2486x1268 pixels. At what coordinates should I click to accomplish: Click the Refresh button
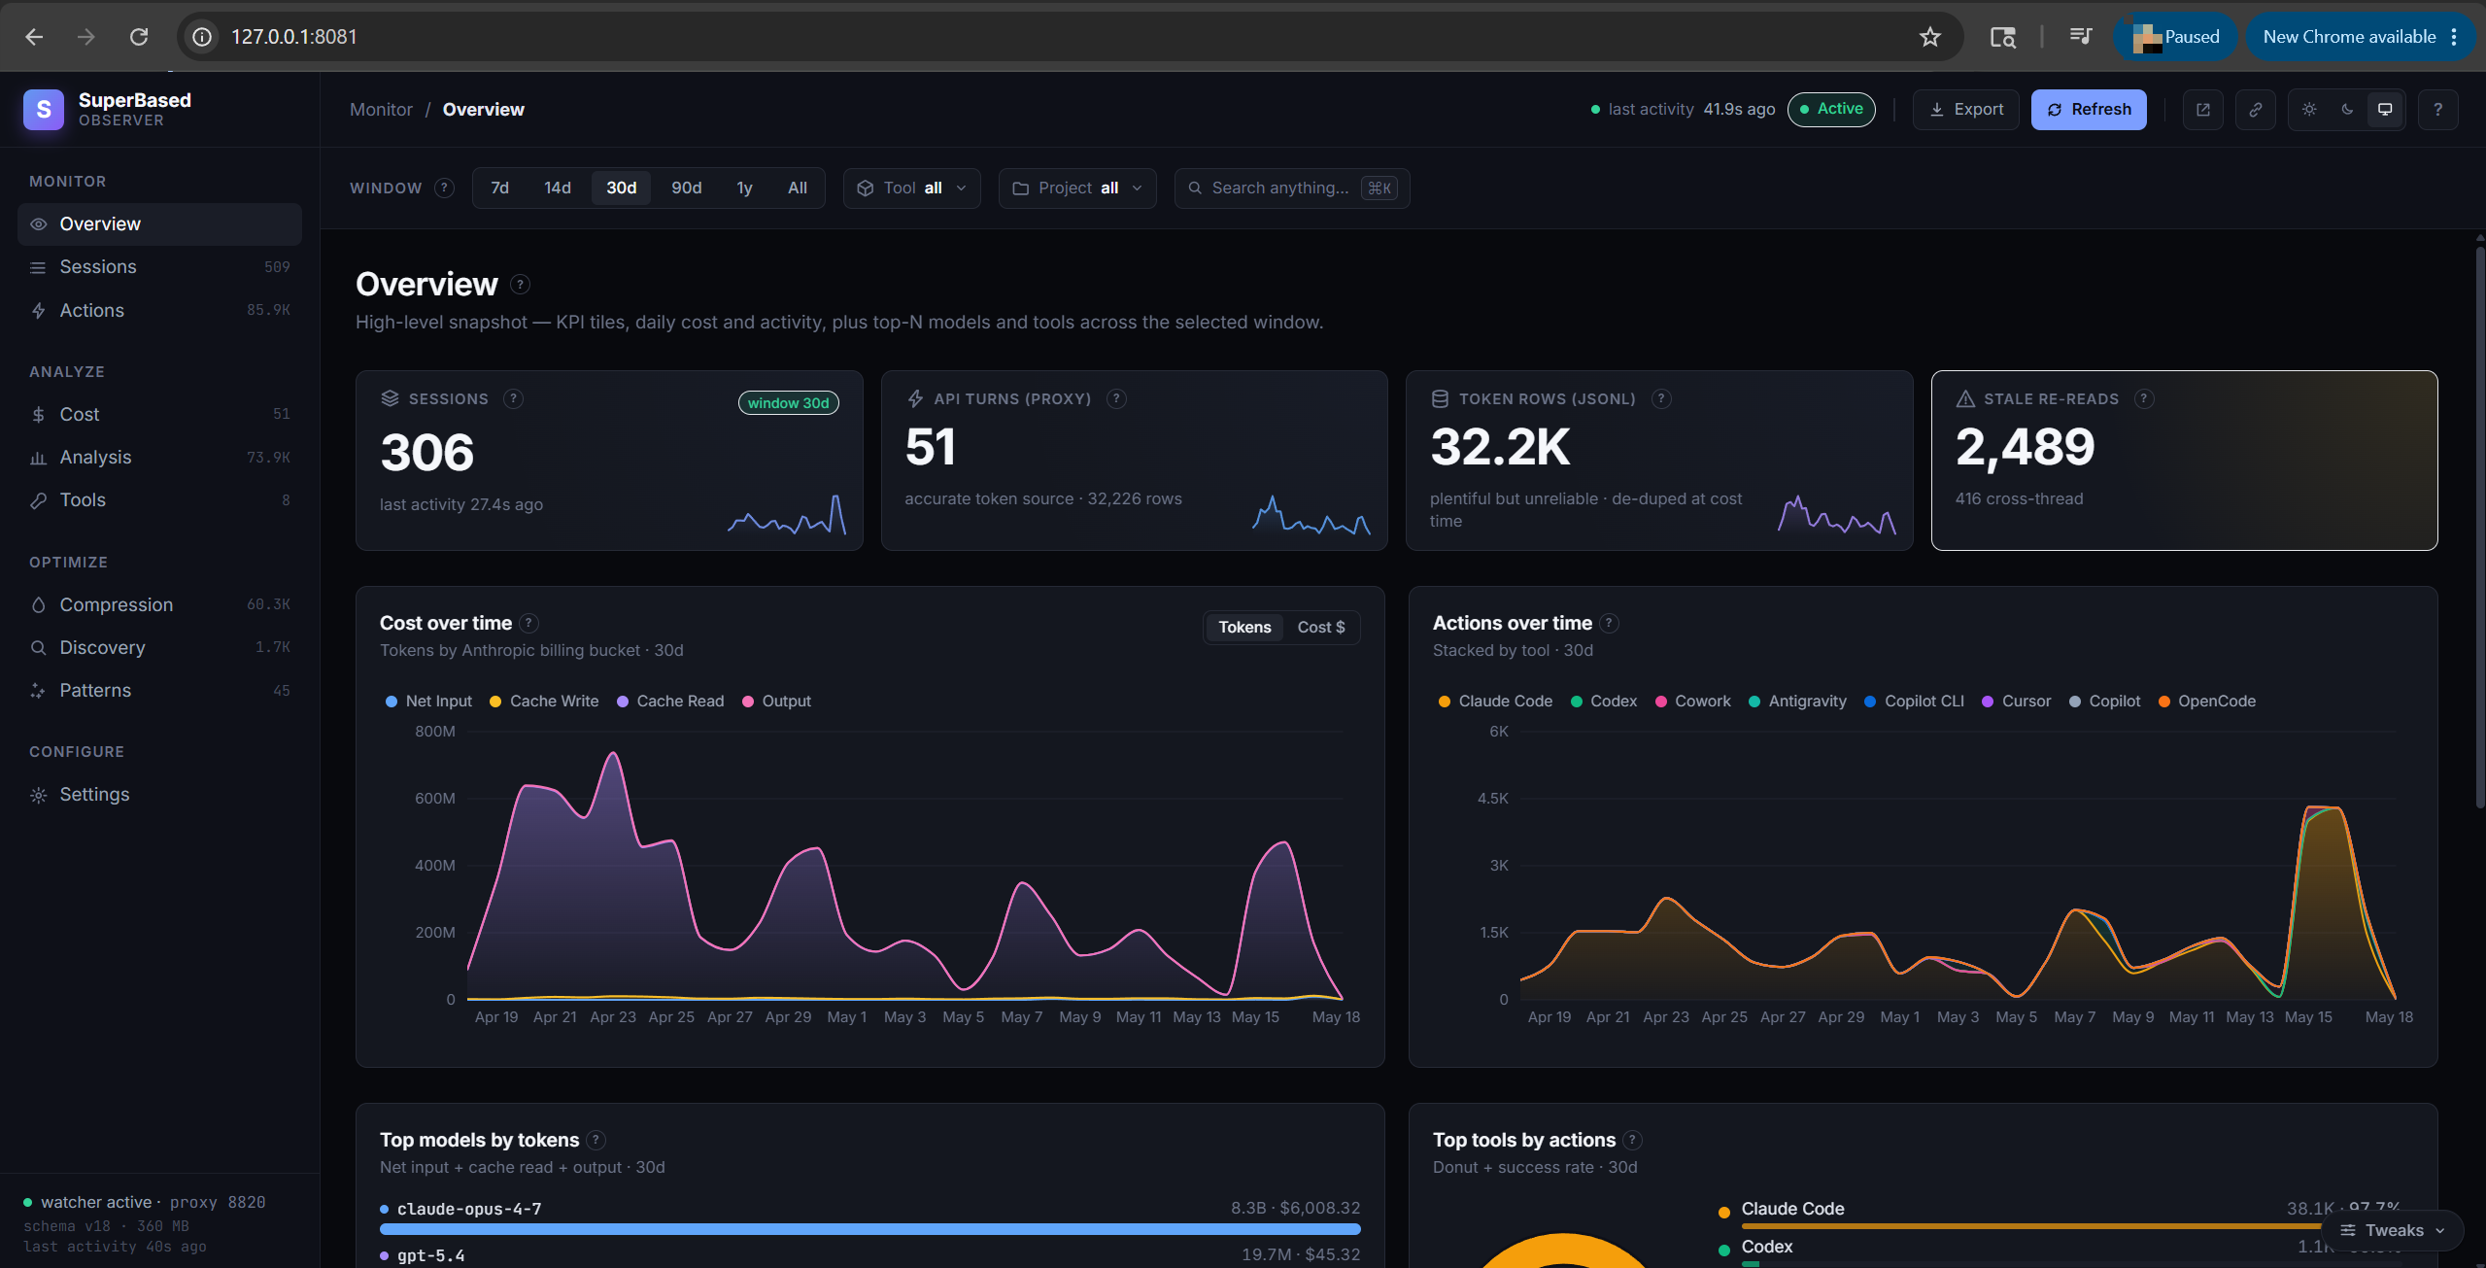point(2089,110)
